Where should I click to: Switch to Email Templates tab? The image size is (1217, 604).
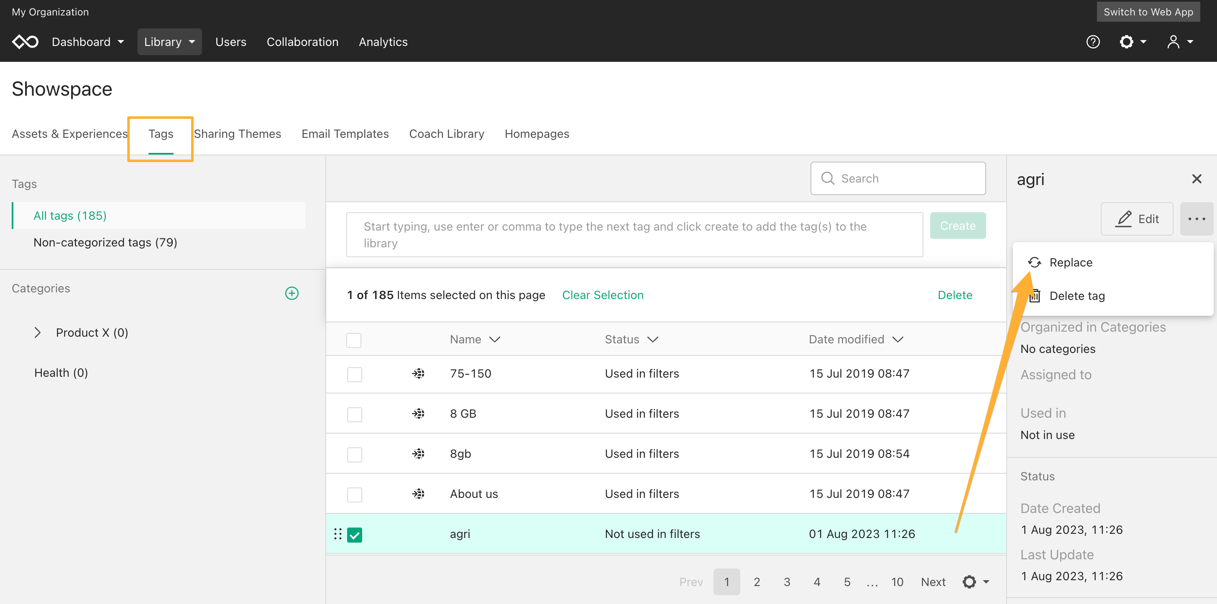click(345, 134)
